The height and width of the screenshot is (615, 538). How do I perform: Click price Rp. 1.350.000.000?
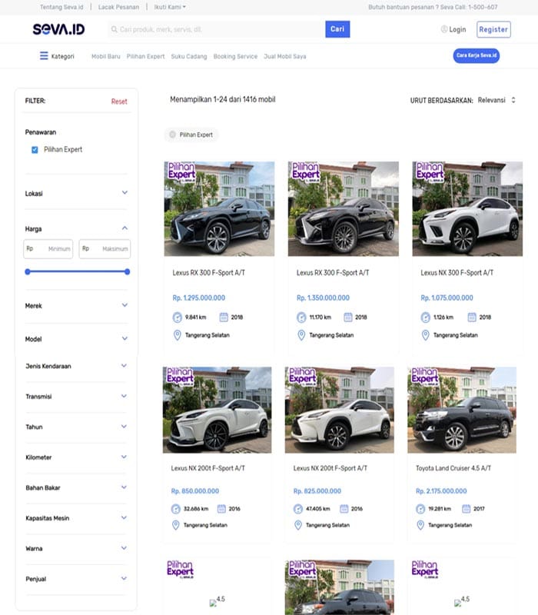point(323,298)
